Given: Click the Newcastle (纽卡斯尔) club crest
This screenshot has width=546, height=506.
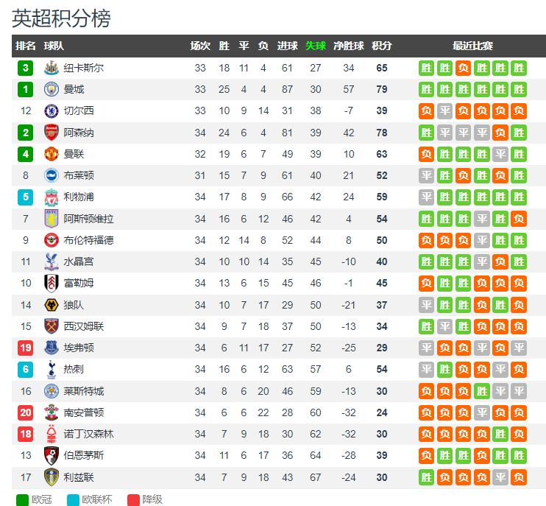Looking at the screenshot, I should pos(52,68).
